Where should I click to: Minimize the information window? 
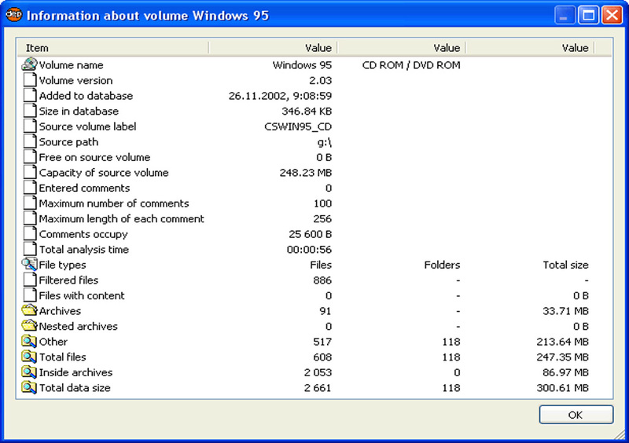click(x=565, y=15)
